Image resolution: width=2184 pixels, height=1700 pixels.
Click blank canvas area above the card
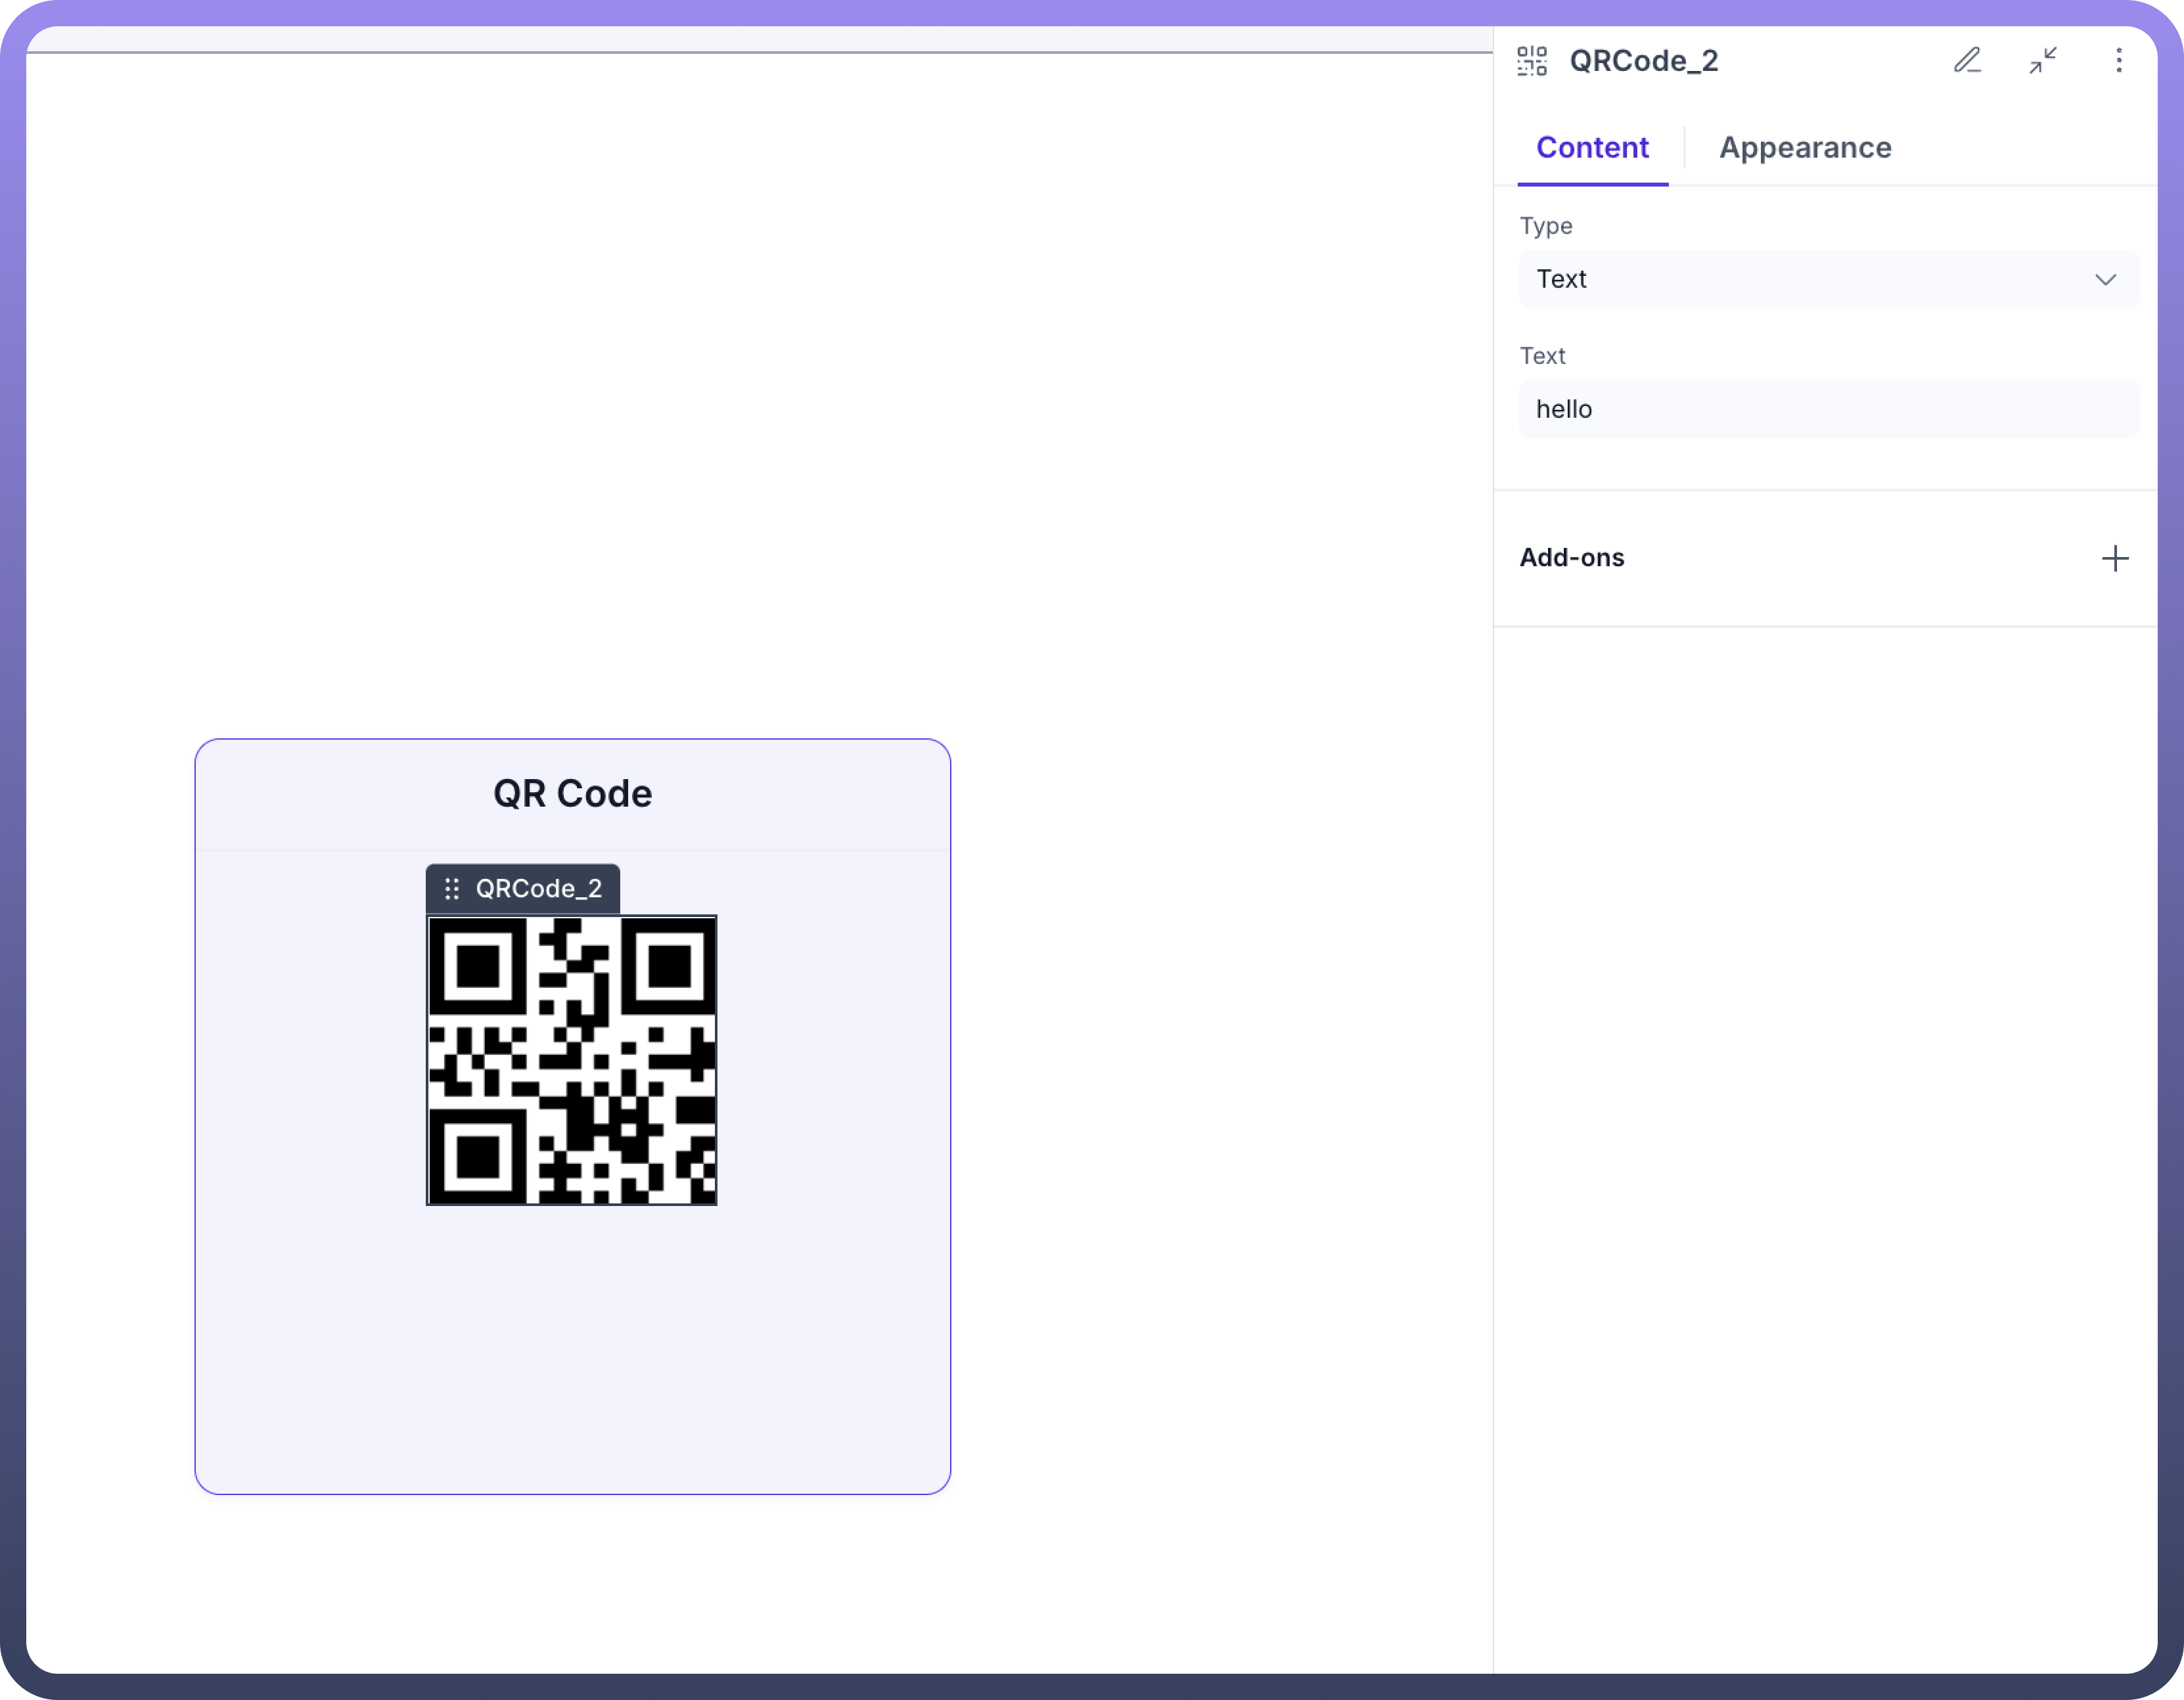point(700,400)
